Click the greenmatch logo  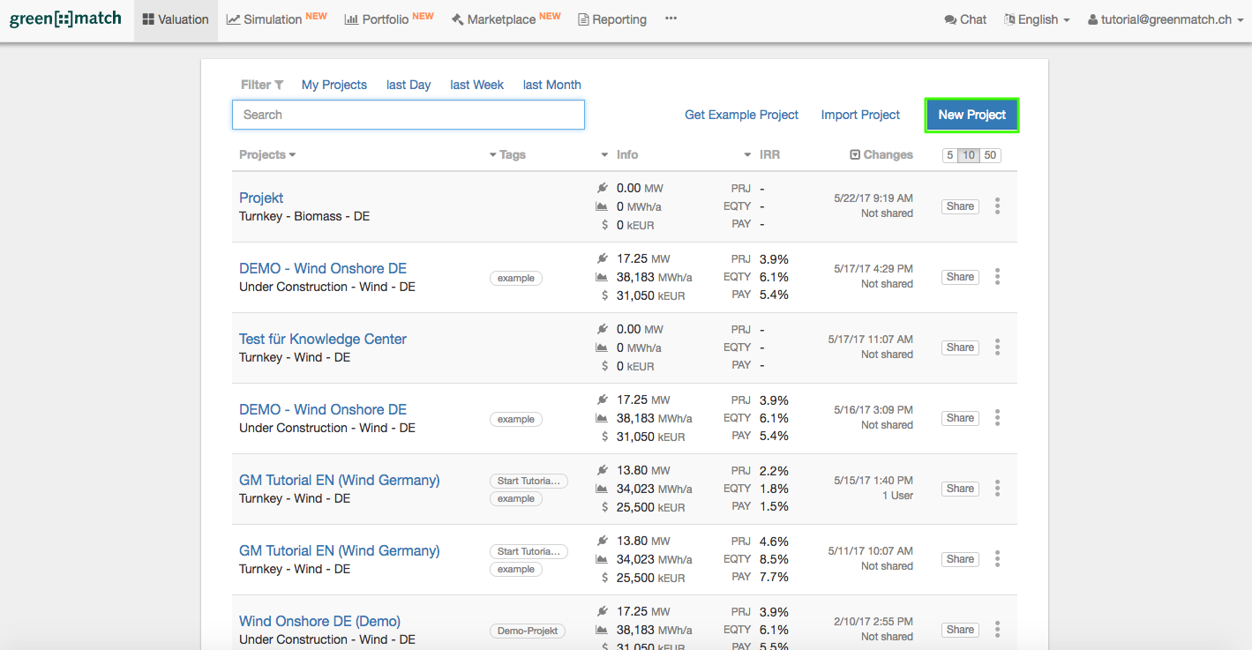(65, 19)
